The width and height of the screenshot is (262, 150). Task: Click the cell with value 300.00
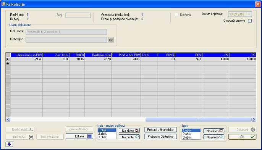[215, 59]
